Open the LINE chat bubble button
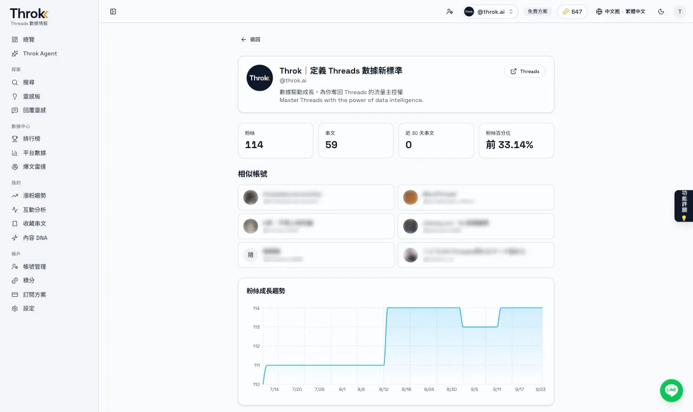This screenshot has width=693, height=412. 671,390
